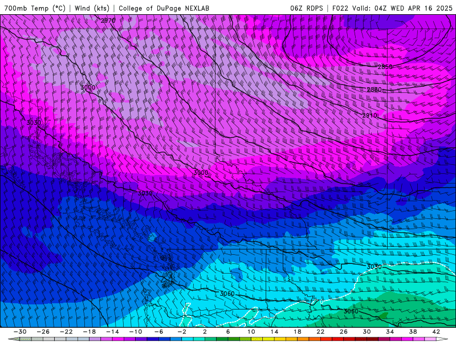This screenshot has width=456, height=342.
Task: Click the -22 value on the temperature scale
Action: pos(66,332)
